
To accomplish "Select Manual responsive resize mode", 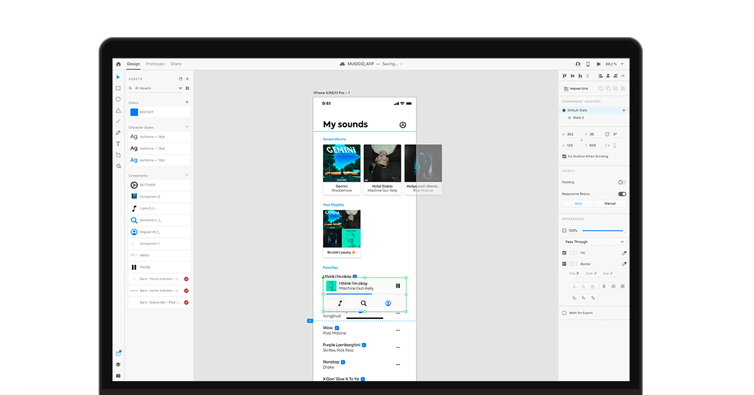I will tap(610, 204).
